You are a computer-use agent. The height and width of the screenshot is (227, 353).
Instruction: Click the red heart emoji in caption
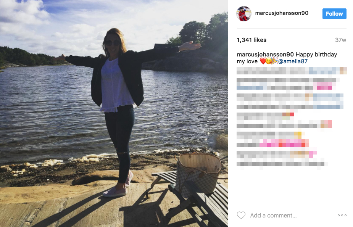[263, 61]
